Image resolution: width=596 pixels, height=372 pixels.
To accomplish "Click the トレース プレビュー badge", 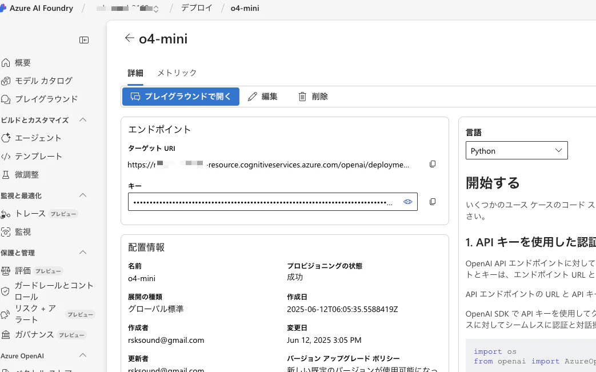I will point(63,214).
